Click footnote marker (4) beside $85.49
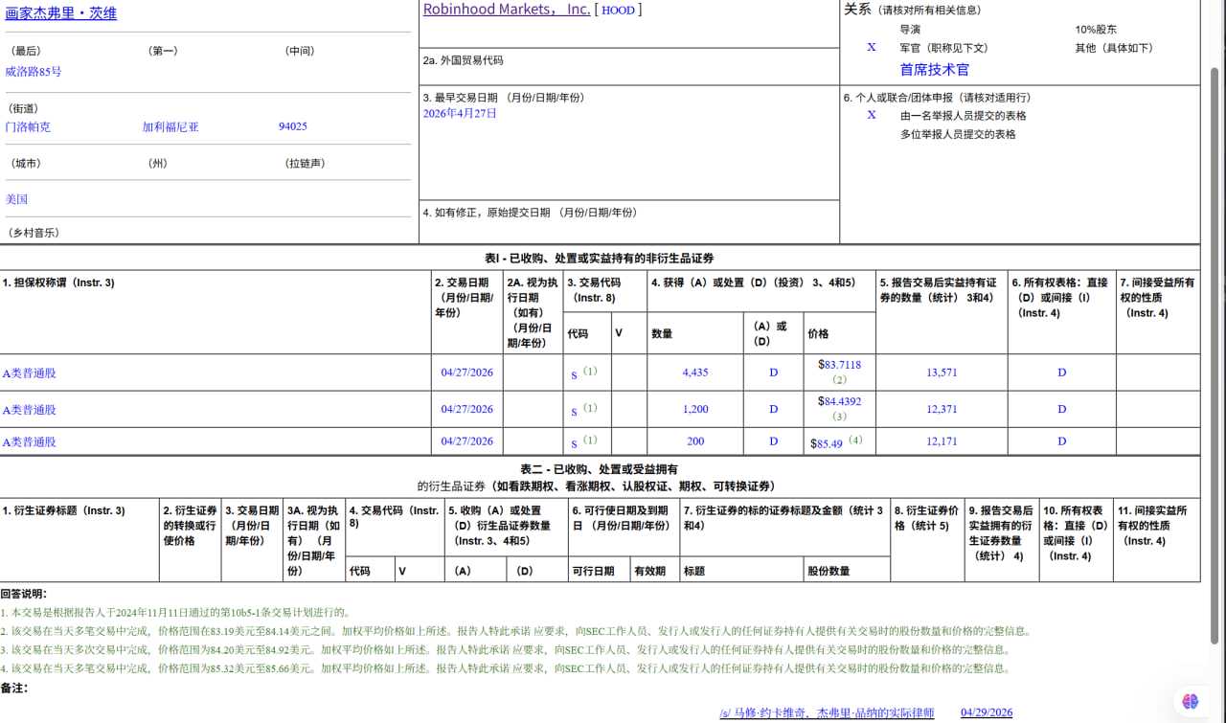 (x=855, y=441)
